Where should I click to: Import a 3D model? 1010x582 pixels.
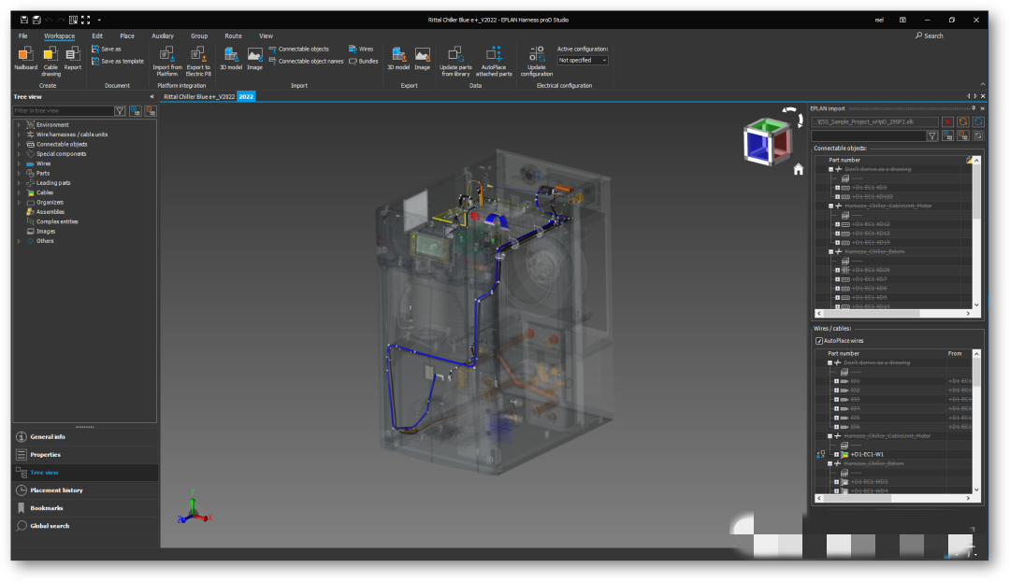(x=231, y=58)
